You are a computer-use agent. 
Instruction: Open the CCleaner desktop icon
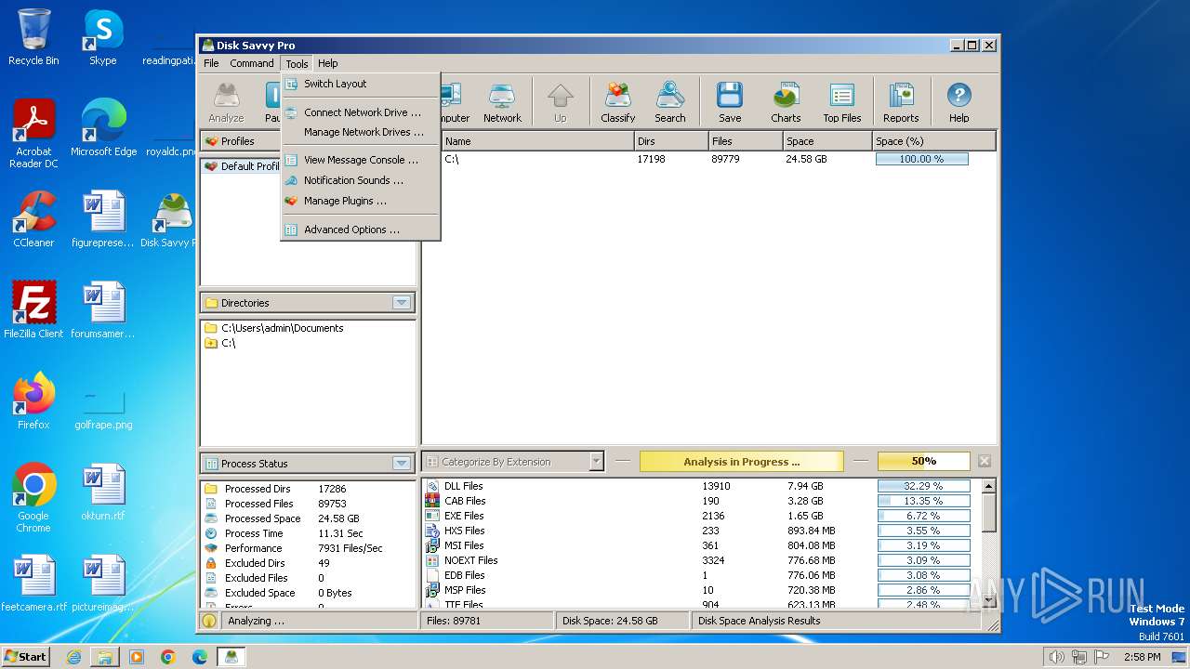(x=33, y=219)
